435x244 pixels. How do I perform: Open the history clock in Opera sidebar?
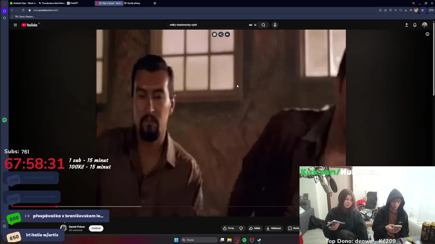(4, 226)
